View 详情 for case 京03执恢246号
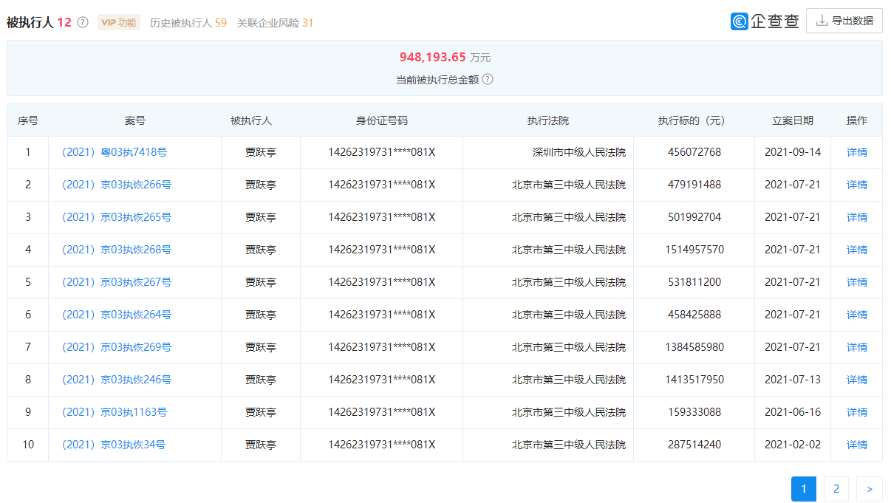This screenshot has height=503, width=891. (856, 380)
